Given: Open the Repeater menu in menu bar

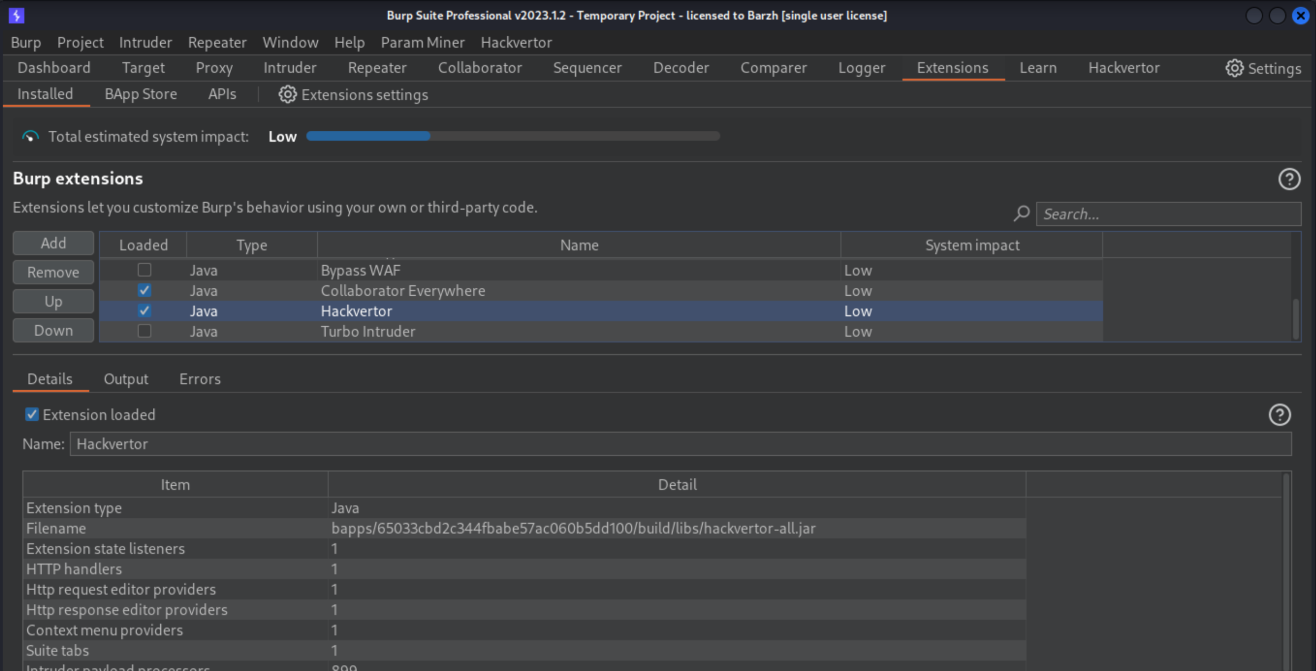Looking at the screenshot, I should click(x=217, y=42).
